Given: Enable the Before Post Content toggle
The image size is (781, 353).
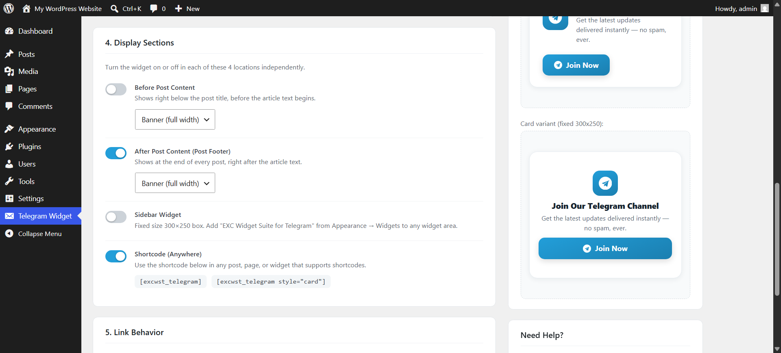Looking at the screenshot, I should point(116,89).
